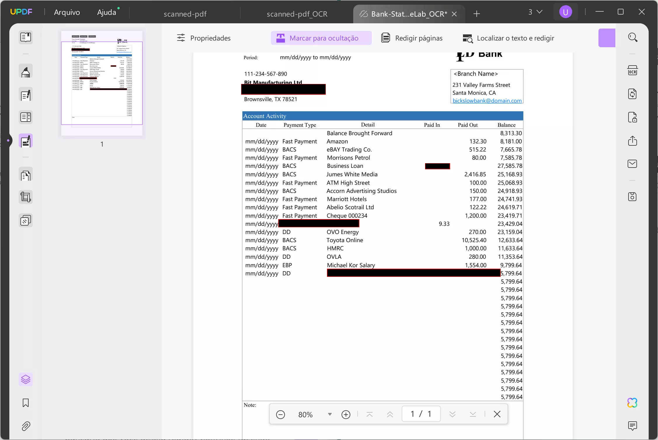Viewport: 658px width, 440px height.
Task: Toggle Marcar para ocultação mode
Action: click(321, 38)
